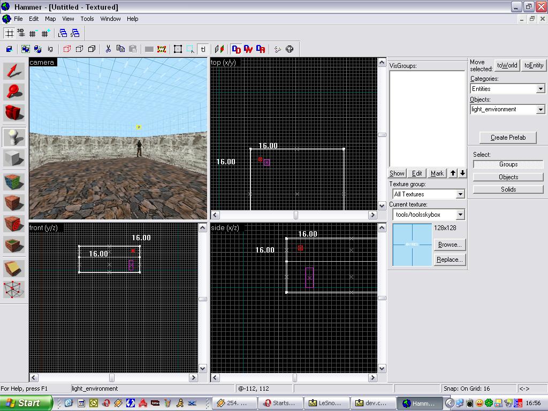
Task: Expand the Objects dropdown showing light_environment
Action: point(541,109)
